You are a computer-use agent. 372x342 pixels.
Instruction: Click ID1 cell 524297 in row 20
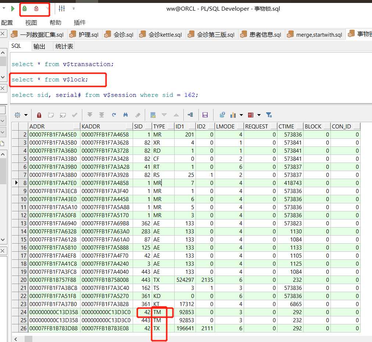pos(185,280)
